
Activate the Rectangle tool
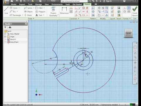(15, 15)
